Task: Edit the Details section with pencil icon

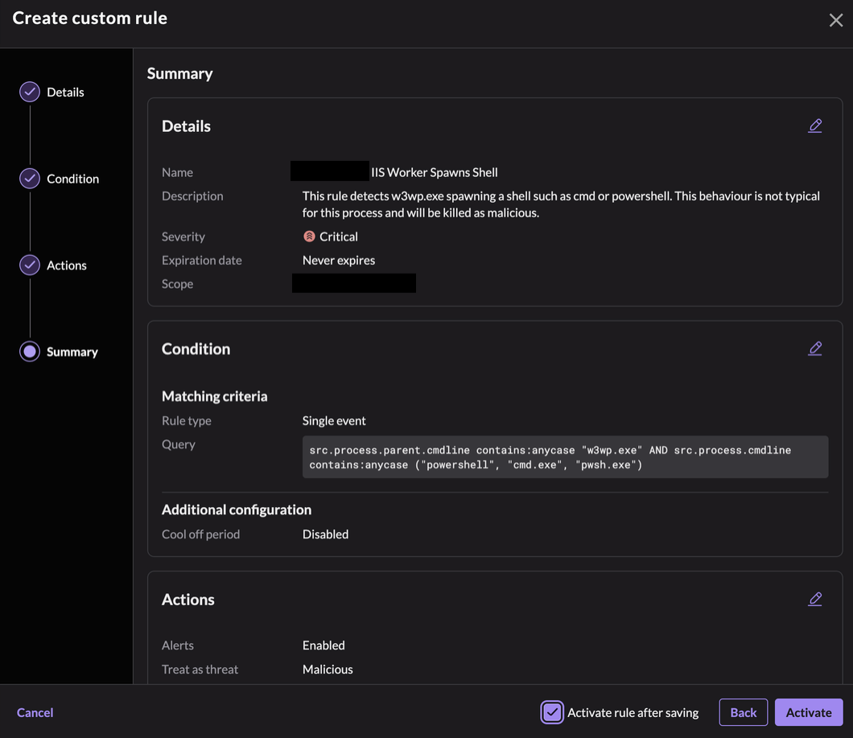Action: [815, 126]
